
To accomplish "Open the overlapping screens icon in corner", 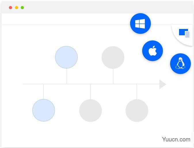I will tap(184, 33).
